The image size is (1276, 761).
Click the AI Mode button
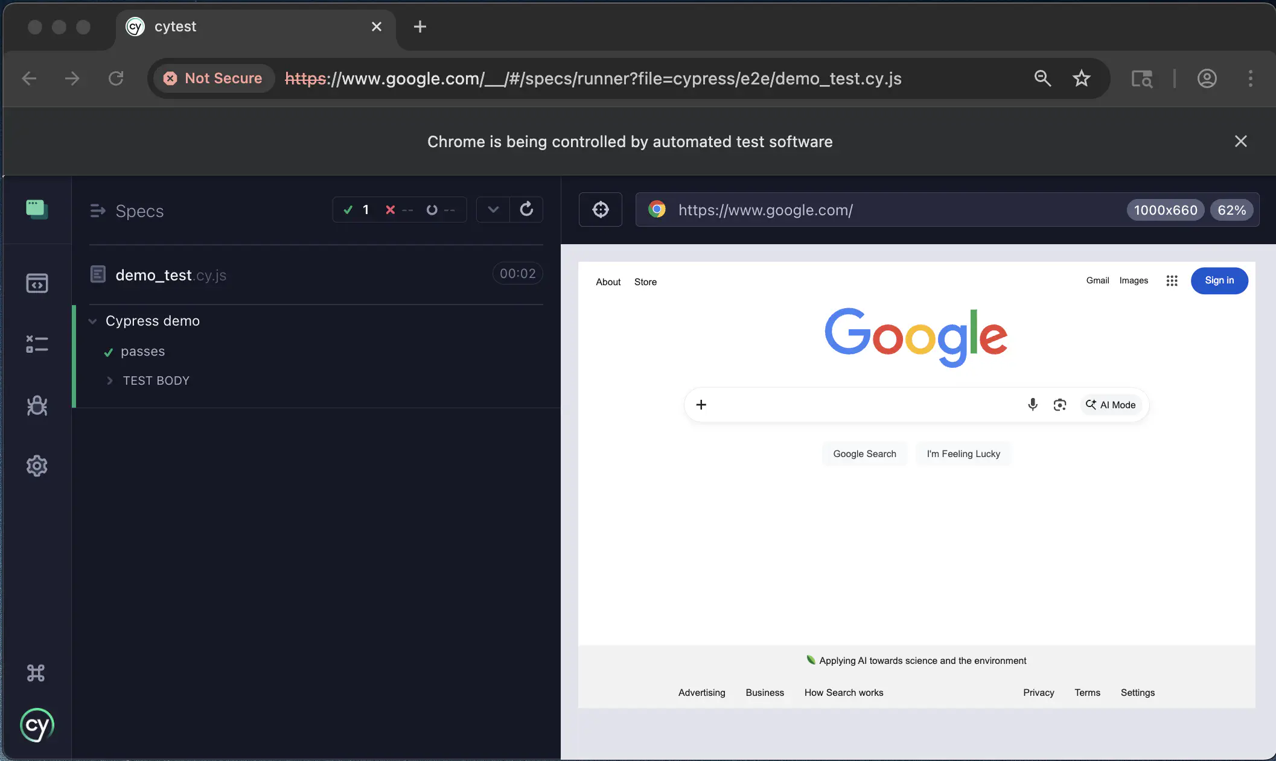click(x=1111, y=405)
